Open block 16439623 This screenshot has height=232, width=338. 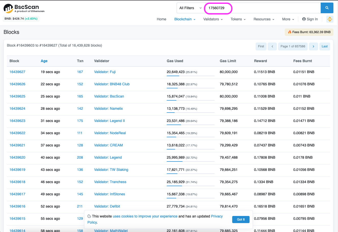[17, 121]
